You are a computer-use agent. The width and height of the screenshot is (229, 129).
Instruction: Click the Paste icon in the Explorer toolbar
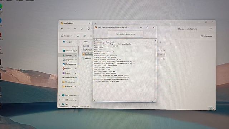pos(91,36)
